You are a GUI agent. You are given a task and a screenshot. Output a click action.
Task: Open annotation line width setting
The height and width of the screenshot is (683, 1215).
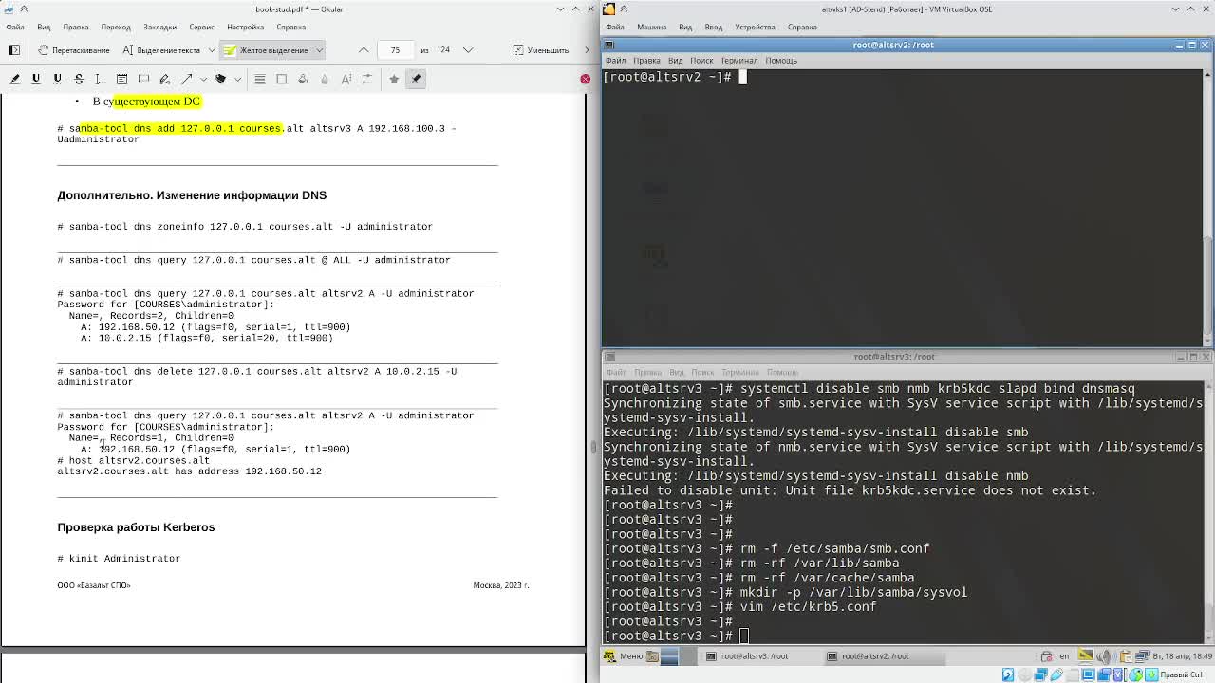pyautogui.click(x=259, y=79)
